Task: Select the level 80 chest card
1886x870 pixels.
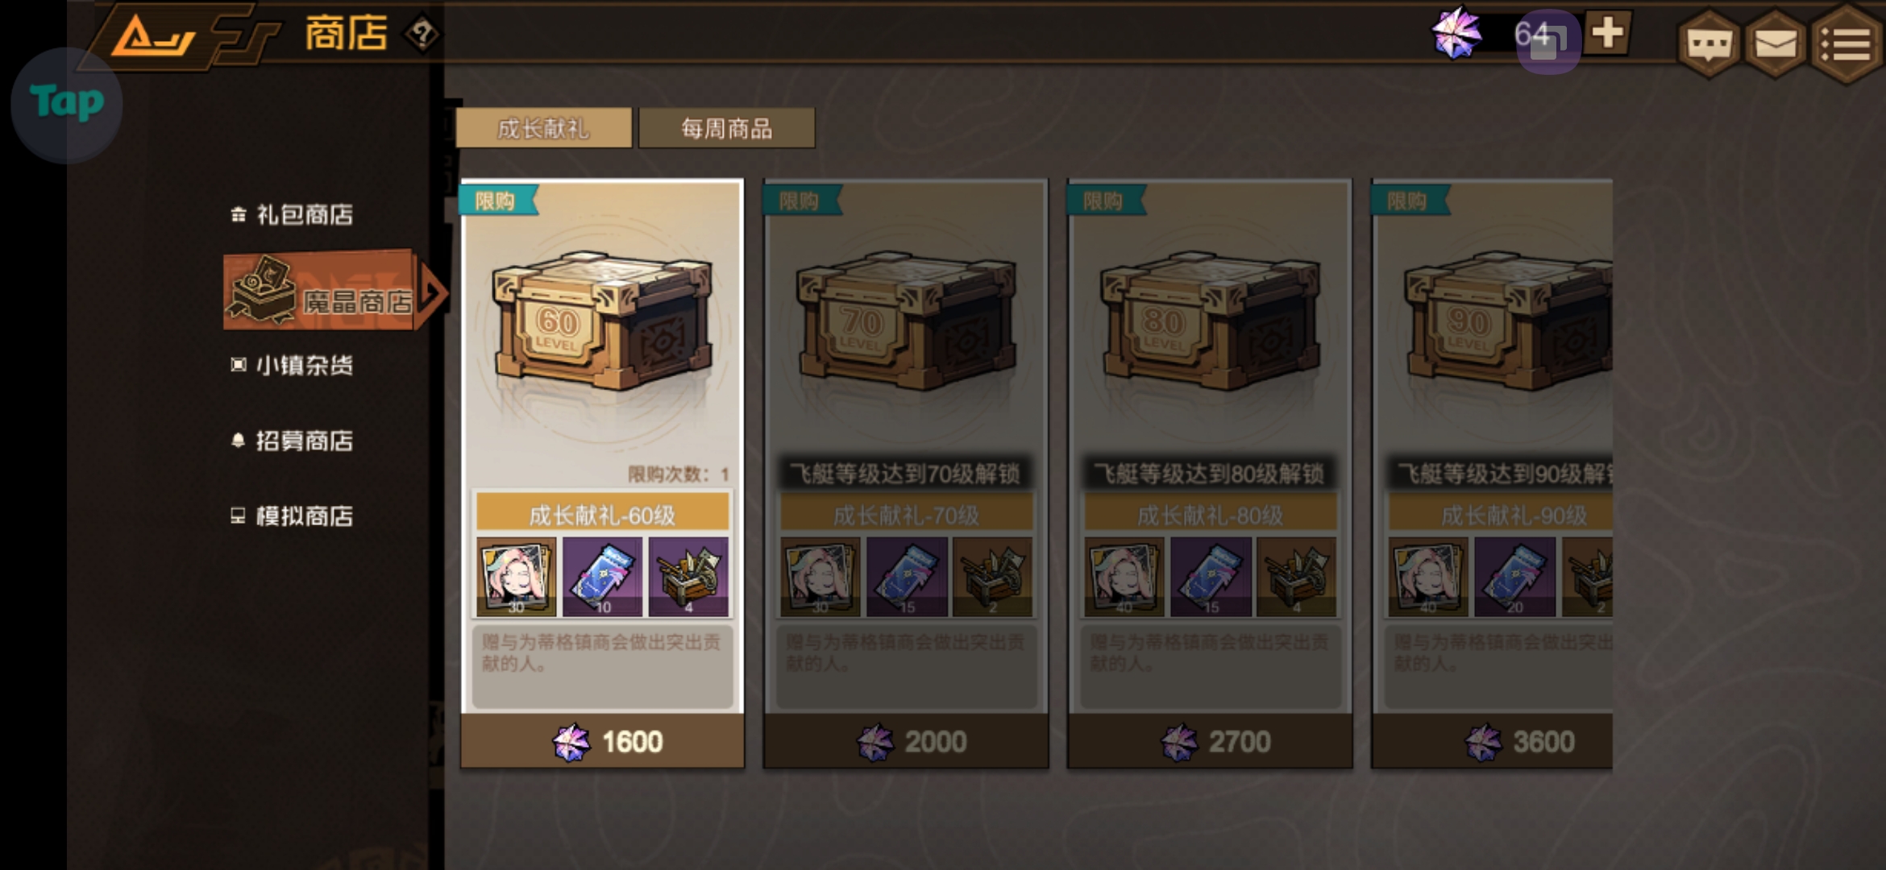Action: (1211, 474)
